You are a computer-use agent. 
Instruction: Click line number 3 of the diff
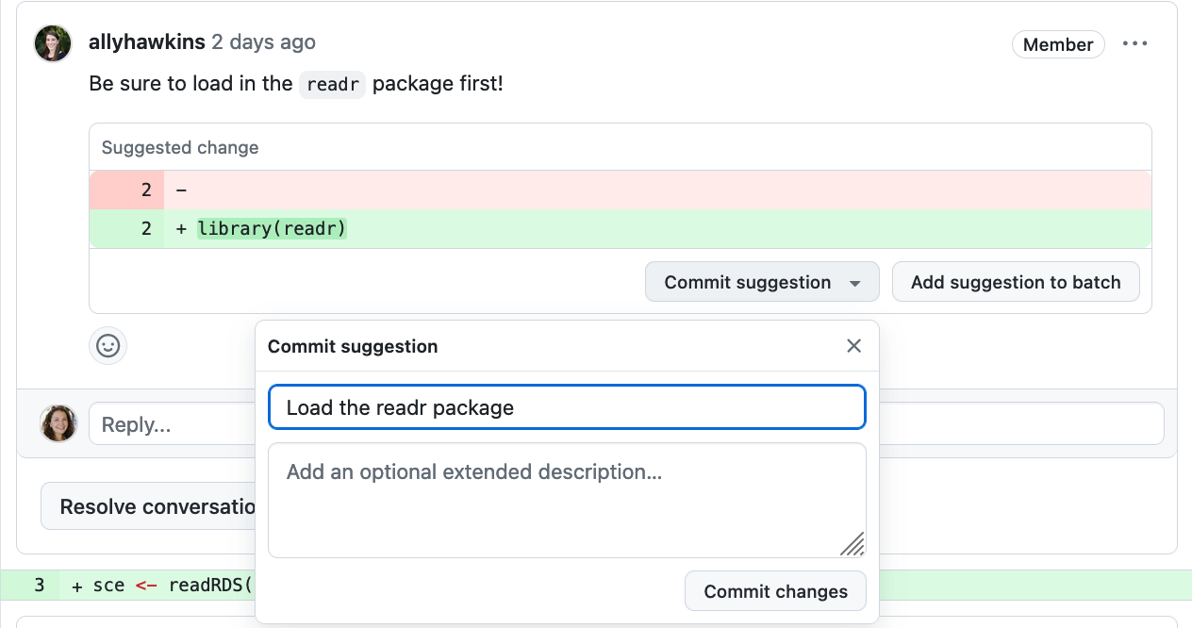[39, 585]
